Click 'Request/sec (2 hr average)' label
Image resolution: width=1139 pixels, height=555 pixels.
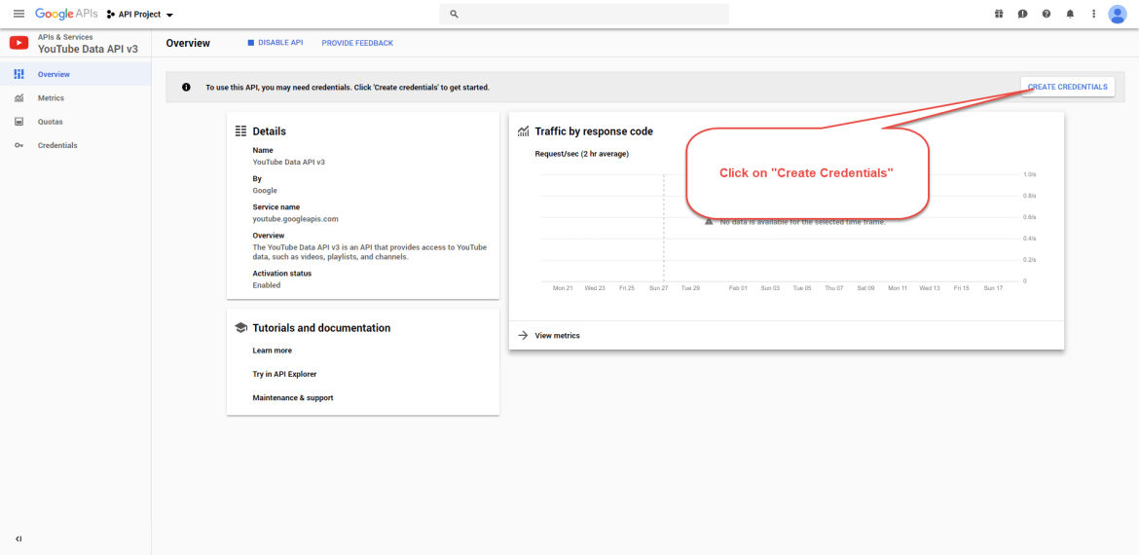582,154
